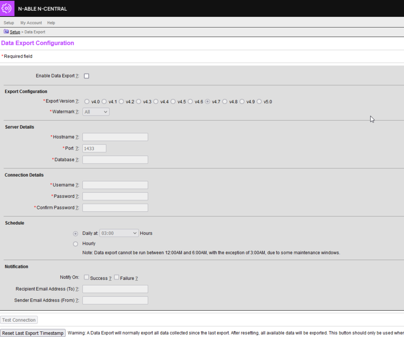Click the Setup breadcrumb folder icon
This screenshot has height=337, width=404.
coord(6,32)
